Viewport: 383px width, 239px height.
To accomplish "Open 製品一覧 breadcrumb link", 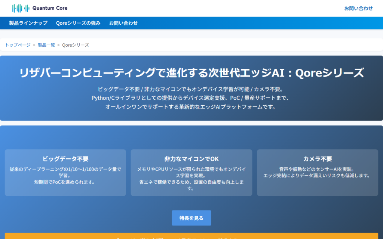I will click(x=46, y=45).
